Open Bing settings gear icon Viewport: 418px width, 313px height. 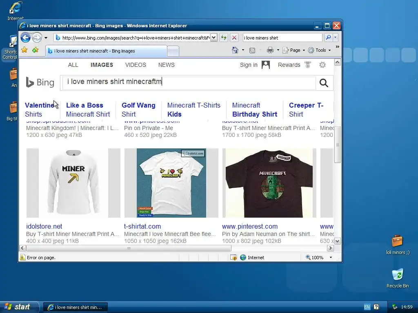322,65
